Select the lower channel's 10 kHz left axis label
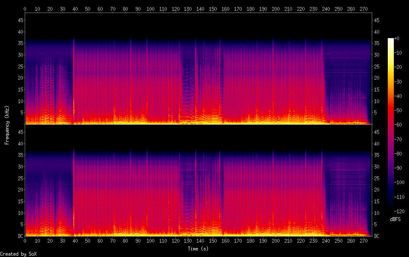Screen dimensions: 409x257 (x=19, y=213)
